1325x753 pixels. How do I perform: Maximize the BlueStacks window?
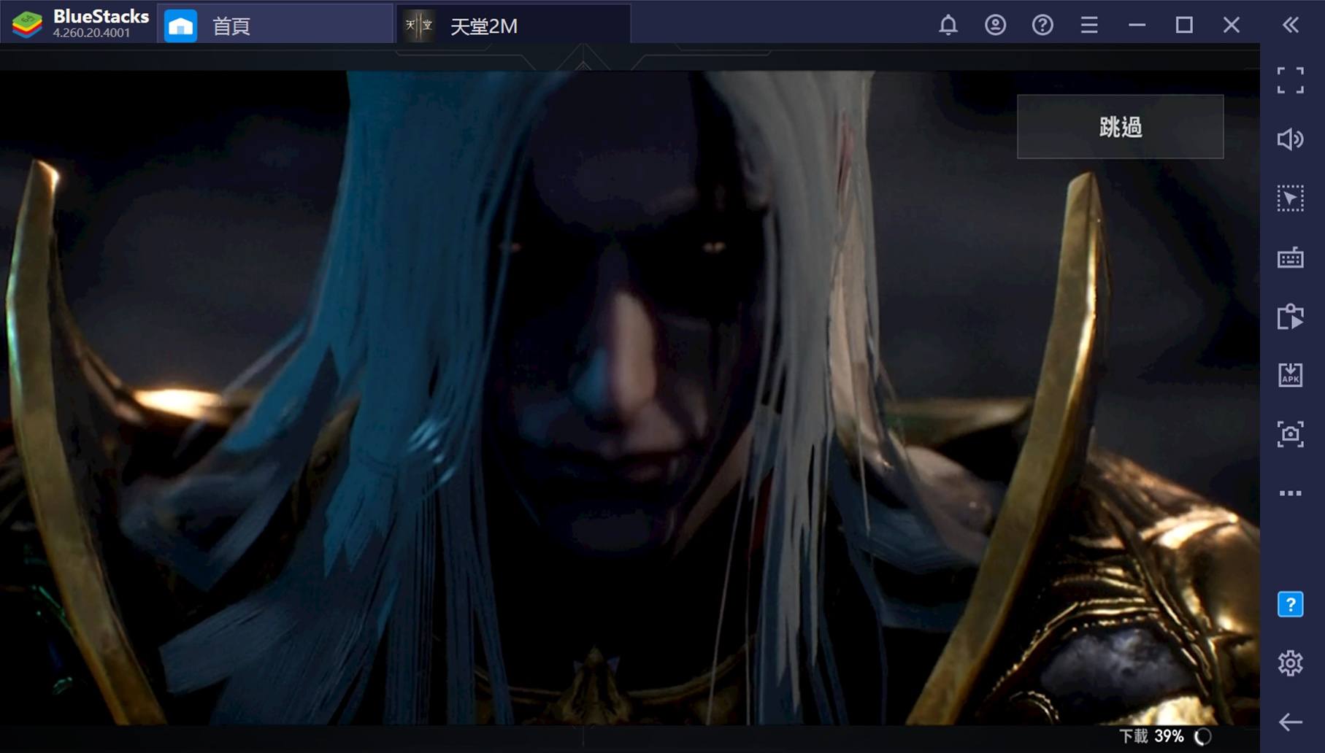click(1184, 25)
